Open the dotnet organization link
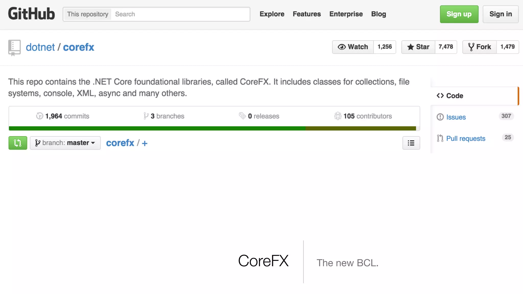Viewport: 523px width, 294px height. (x=40, y=47)
